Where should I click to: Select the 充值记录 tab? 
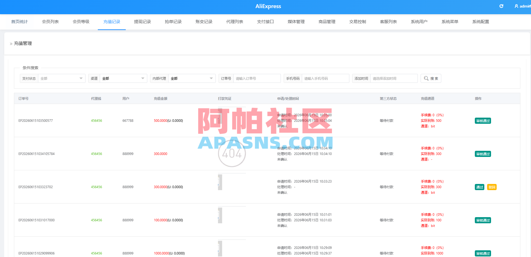pos(112,22)
